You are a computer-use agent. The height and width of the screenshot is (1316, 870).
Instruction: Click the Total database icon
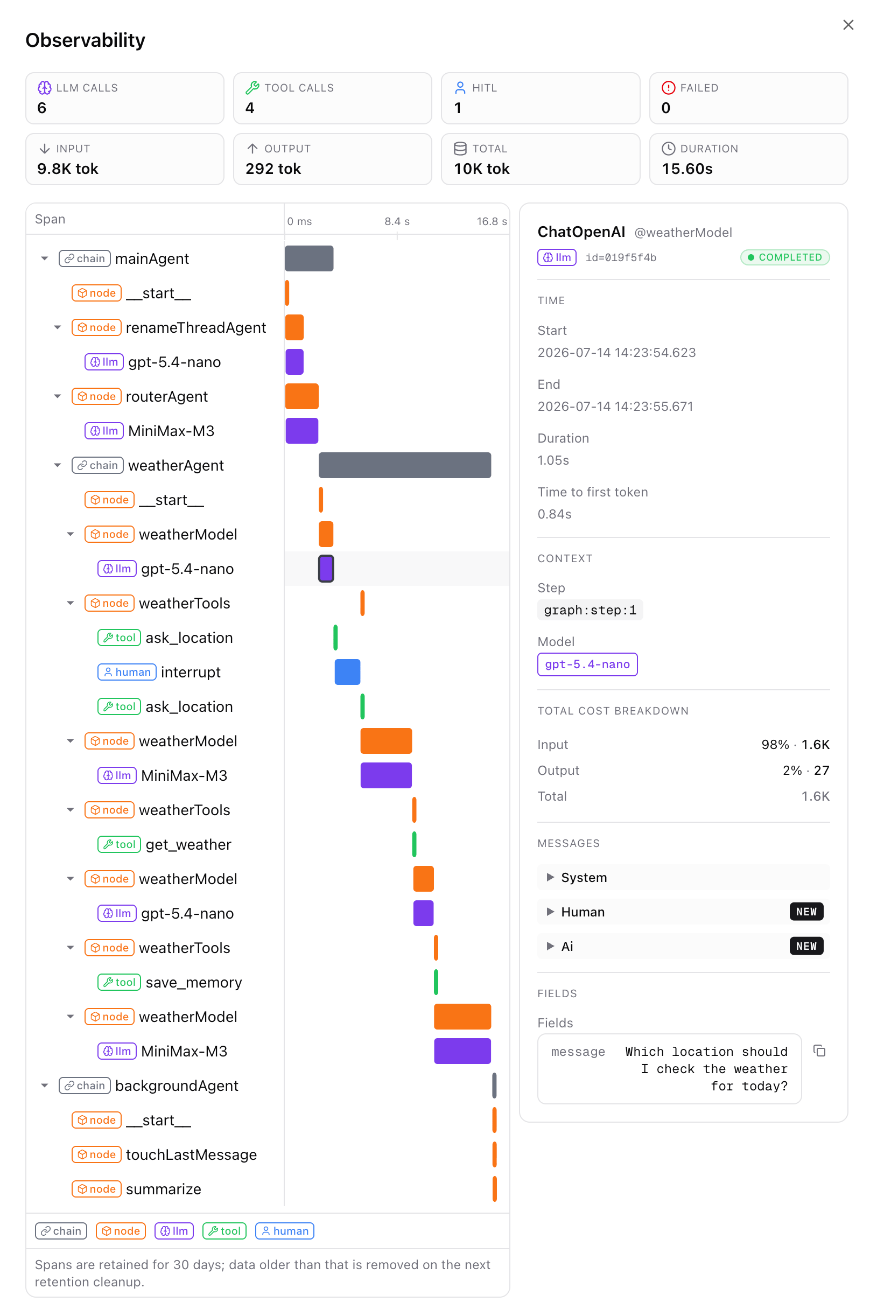click(460, 149)
